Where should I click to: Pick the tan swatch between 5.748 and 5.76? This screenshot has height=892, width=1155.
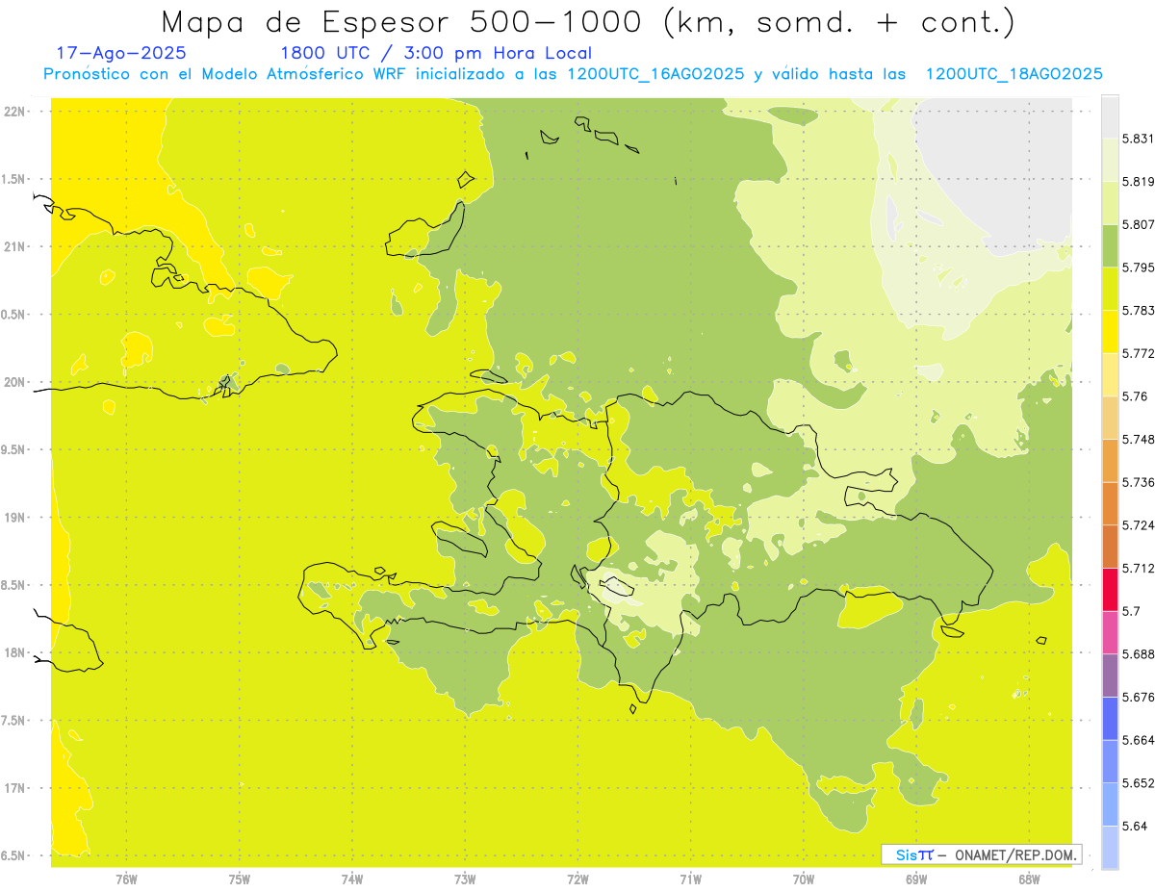coord(1110,418)
